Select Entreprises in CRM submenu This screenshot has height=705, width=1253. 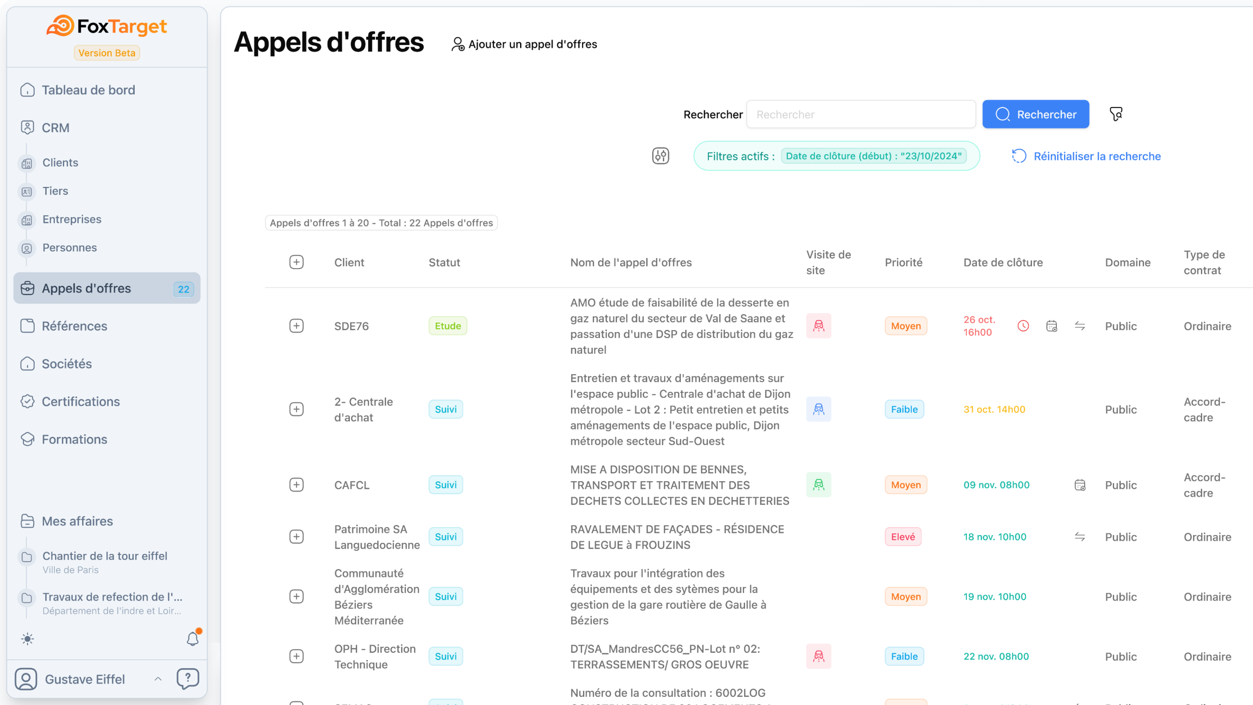71,219
